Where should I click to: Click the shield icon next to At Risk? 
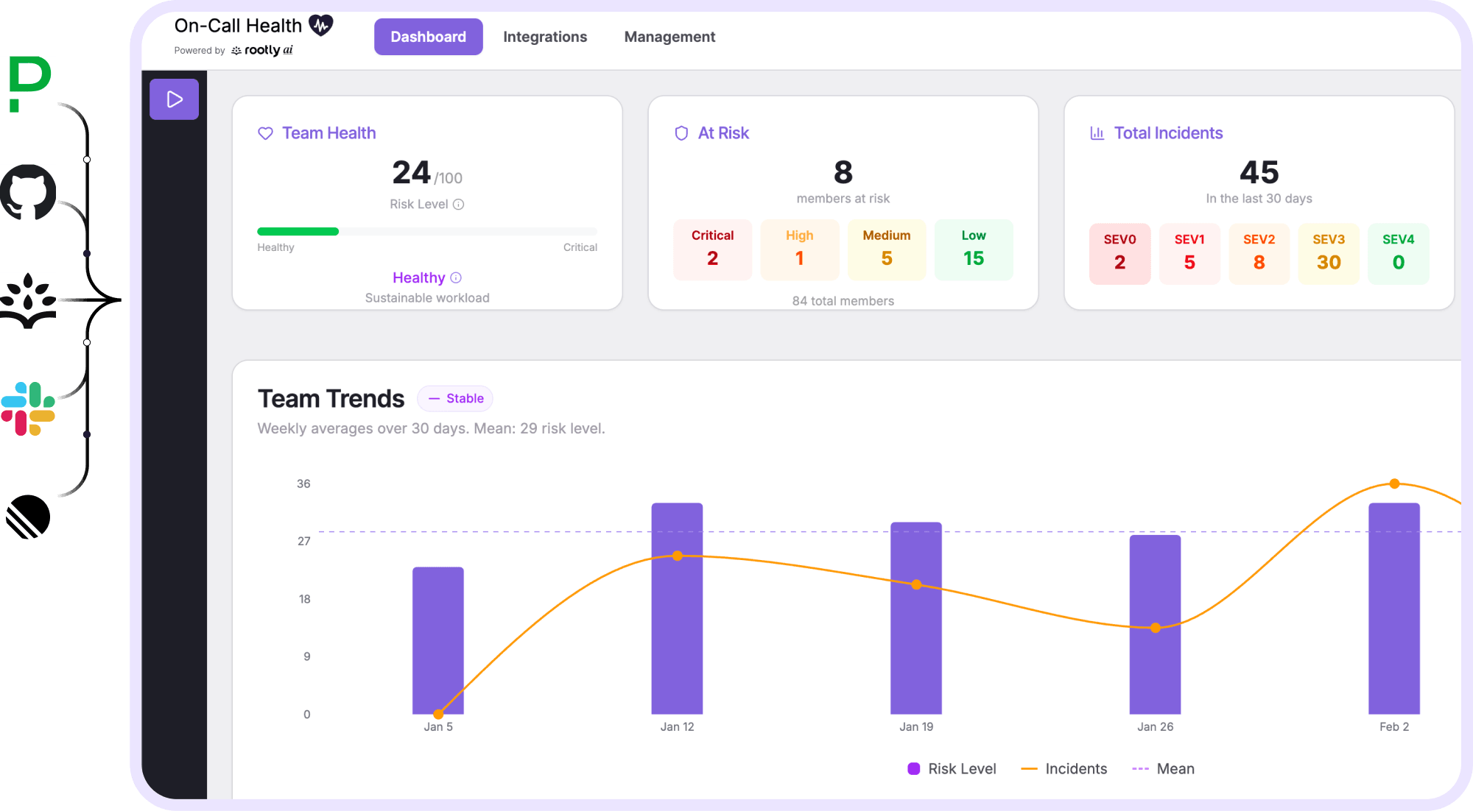point(681,133)
